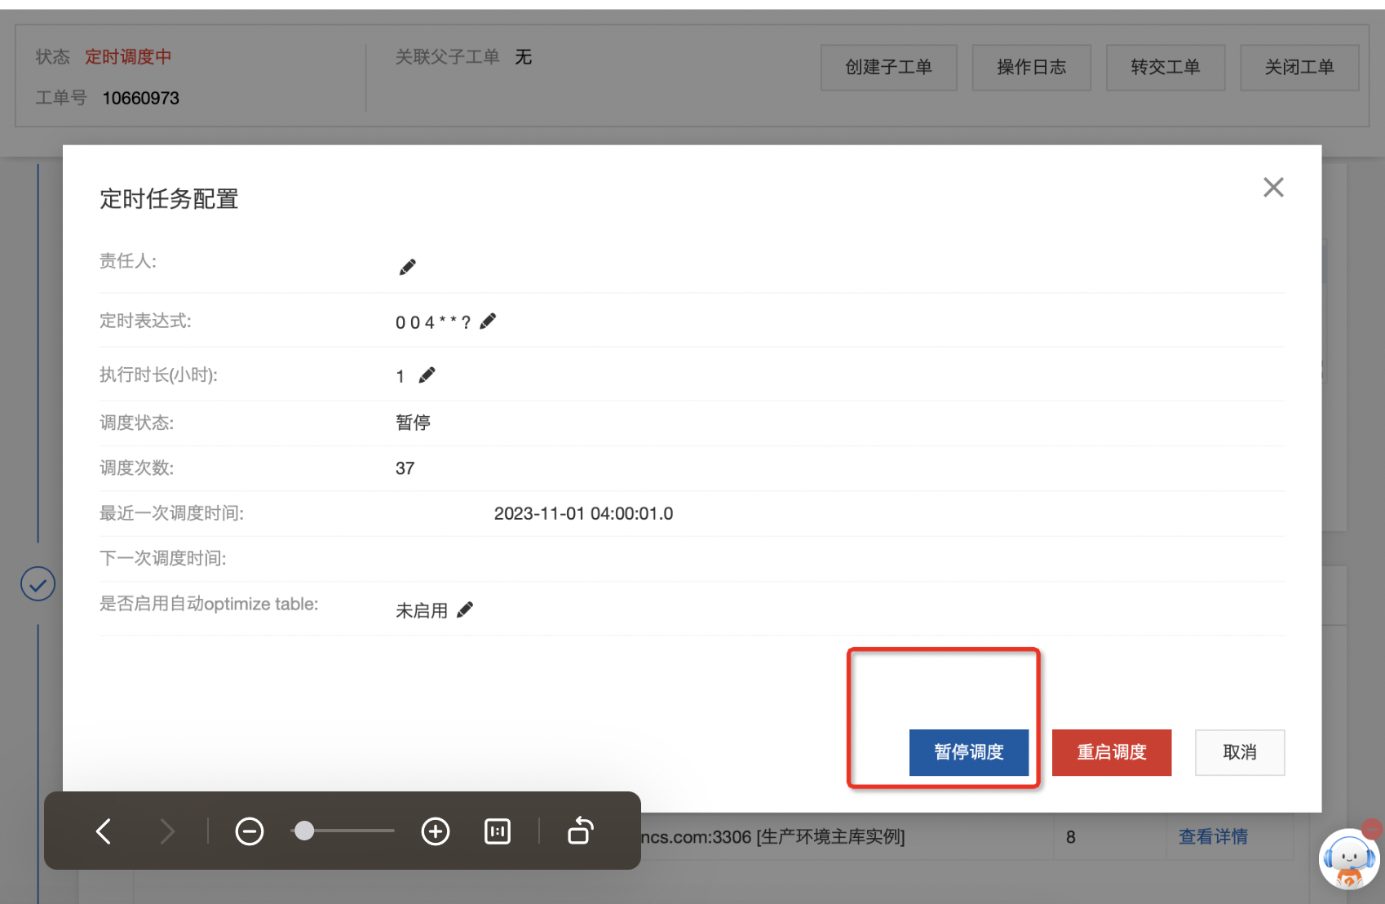
Task: Edit the optimize table 未启用 pencil icon
Action: (x=465, y=609)
